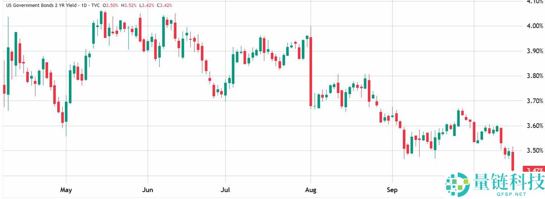Click the high value H3.52% in the legend

pos(131,5)
